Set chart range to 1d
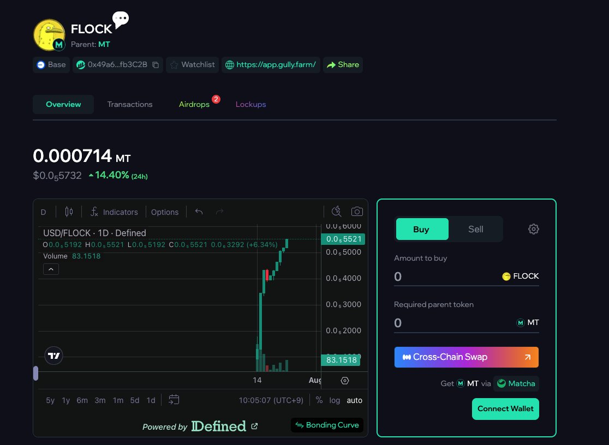This screenshot has width=609, height=445. 151,400
